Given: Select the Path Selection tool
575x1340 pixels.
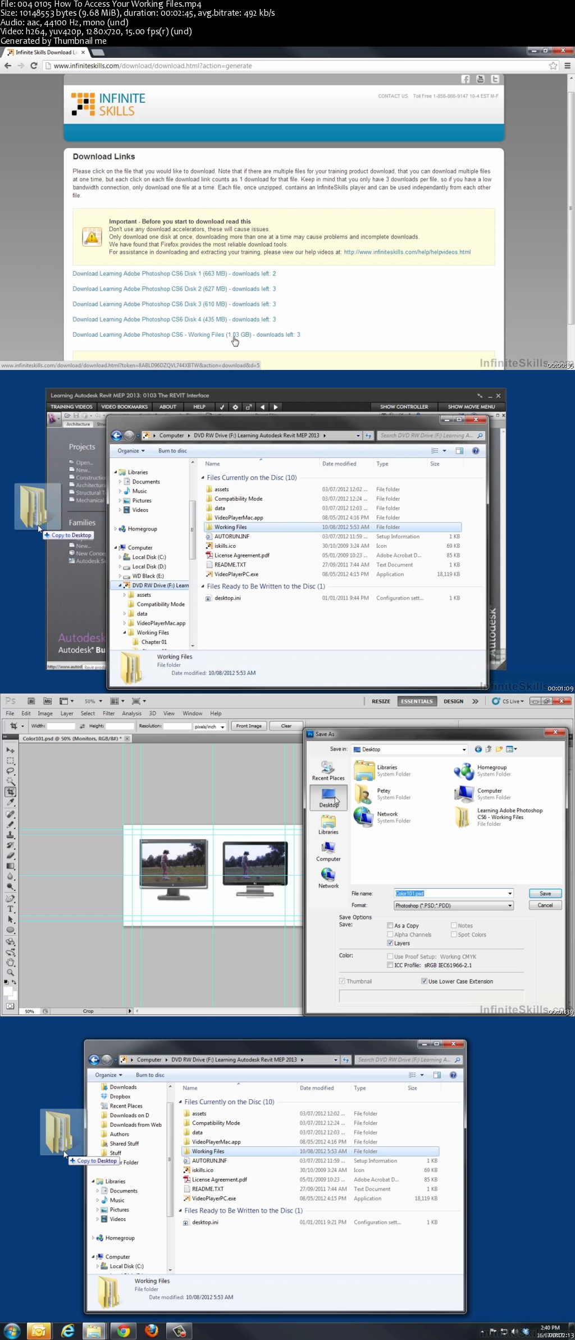Looking at the screenshot, I should coord(10,918).
